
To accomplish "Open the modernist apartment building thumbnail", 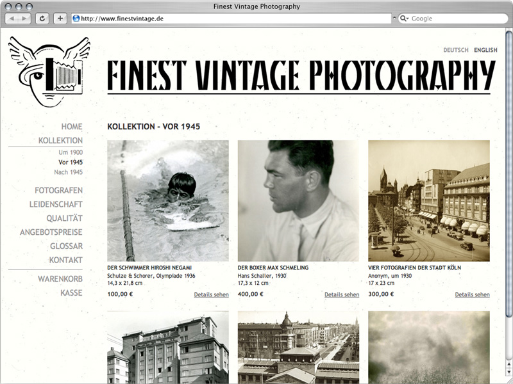I will click(168, 347).
